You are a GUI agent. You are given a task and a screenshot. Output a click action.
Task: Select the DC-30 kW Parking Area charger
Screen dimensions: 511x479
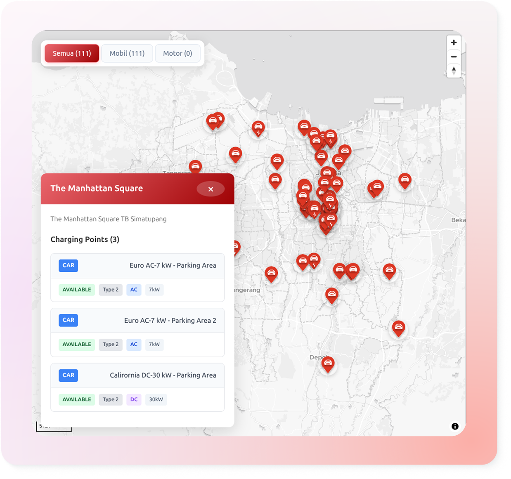(x=163, y=375)
